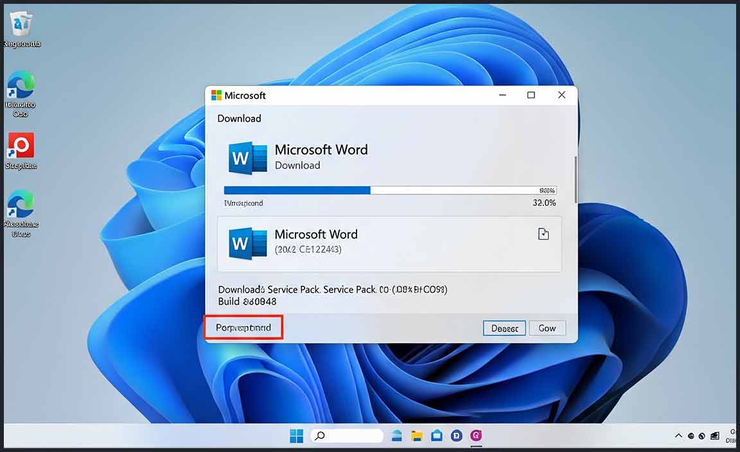Open the round blue D taskbar app

[457, 436]
